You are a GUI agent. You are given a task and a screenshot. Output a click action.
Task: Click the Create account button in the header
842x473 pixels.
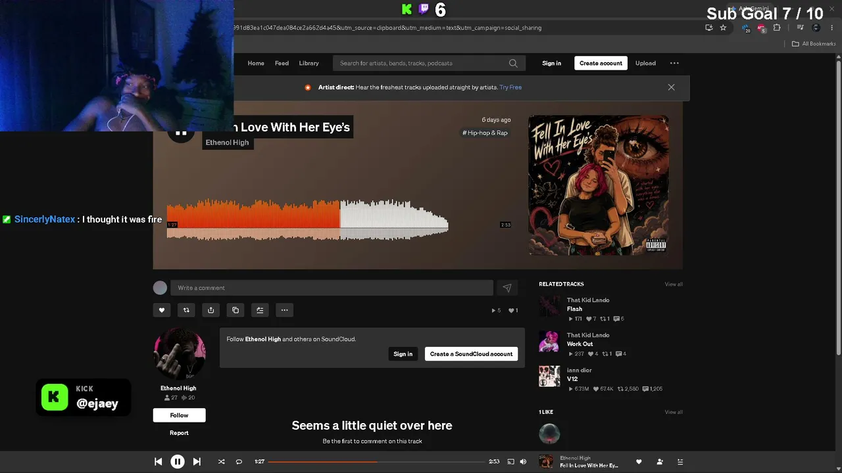click(601, 63)
